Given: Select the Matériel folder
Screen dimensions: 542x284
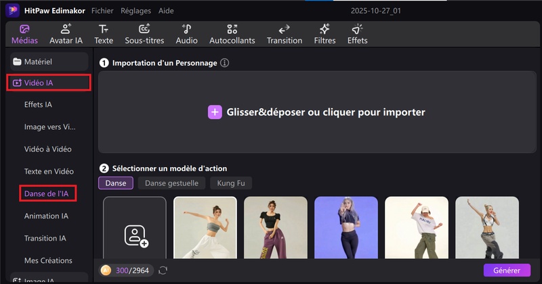Looking at the screenshot, I should click(x=49, y=62).
